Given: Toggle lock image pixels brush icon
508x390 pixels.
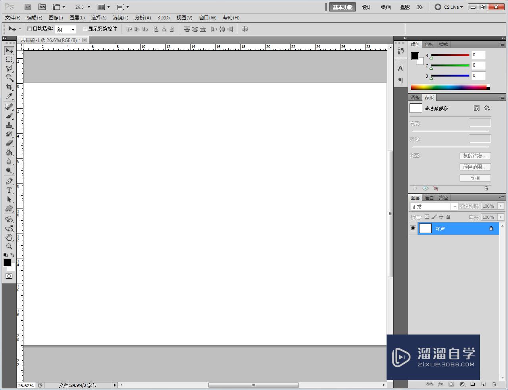Looking at the screenshot, I should click(x=434, y=217).
